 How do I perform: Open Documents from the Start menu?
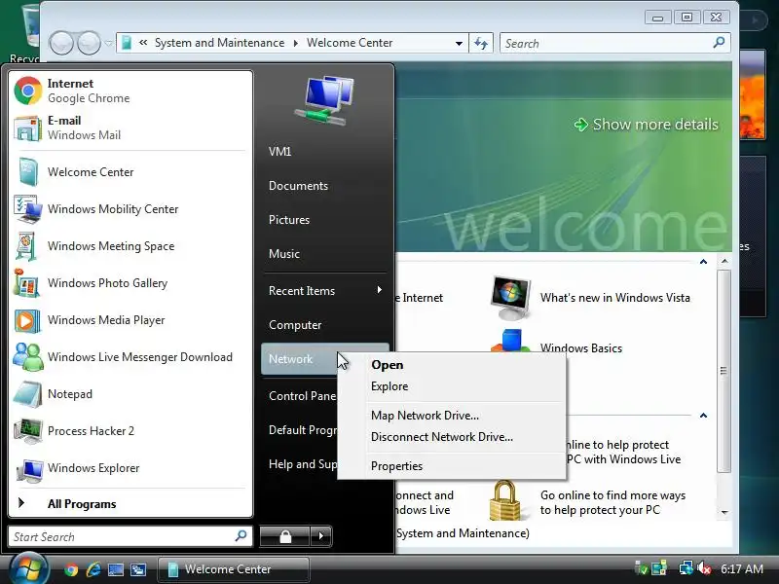tap(324, 186)
